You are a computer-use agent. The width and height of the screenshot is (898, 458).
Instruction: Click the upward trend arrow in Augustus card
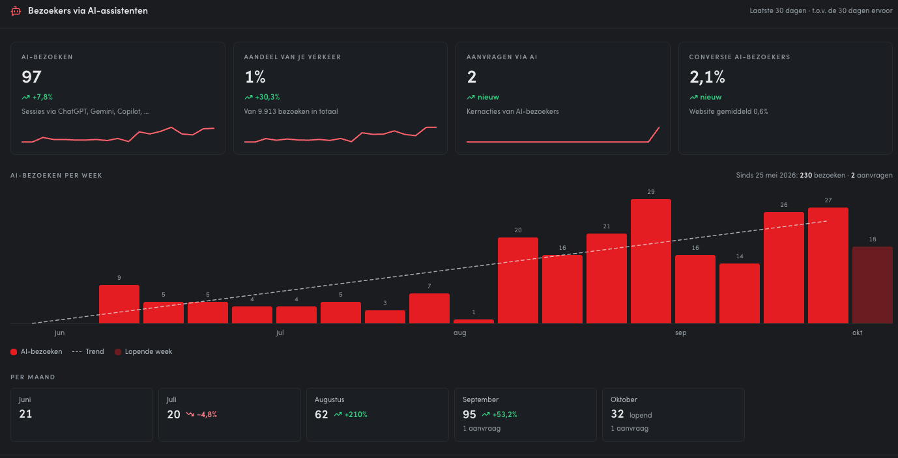tap(338, 414)
